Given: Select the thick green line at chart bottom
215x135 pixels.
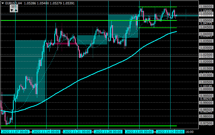Looking at the screenshot, I should tap(89, 126).
